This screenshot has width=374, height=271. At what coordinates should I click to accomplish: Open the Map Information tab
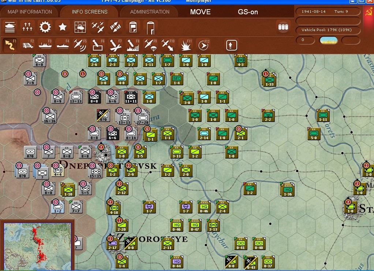coord(30,12)
